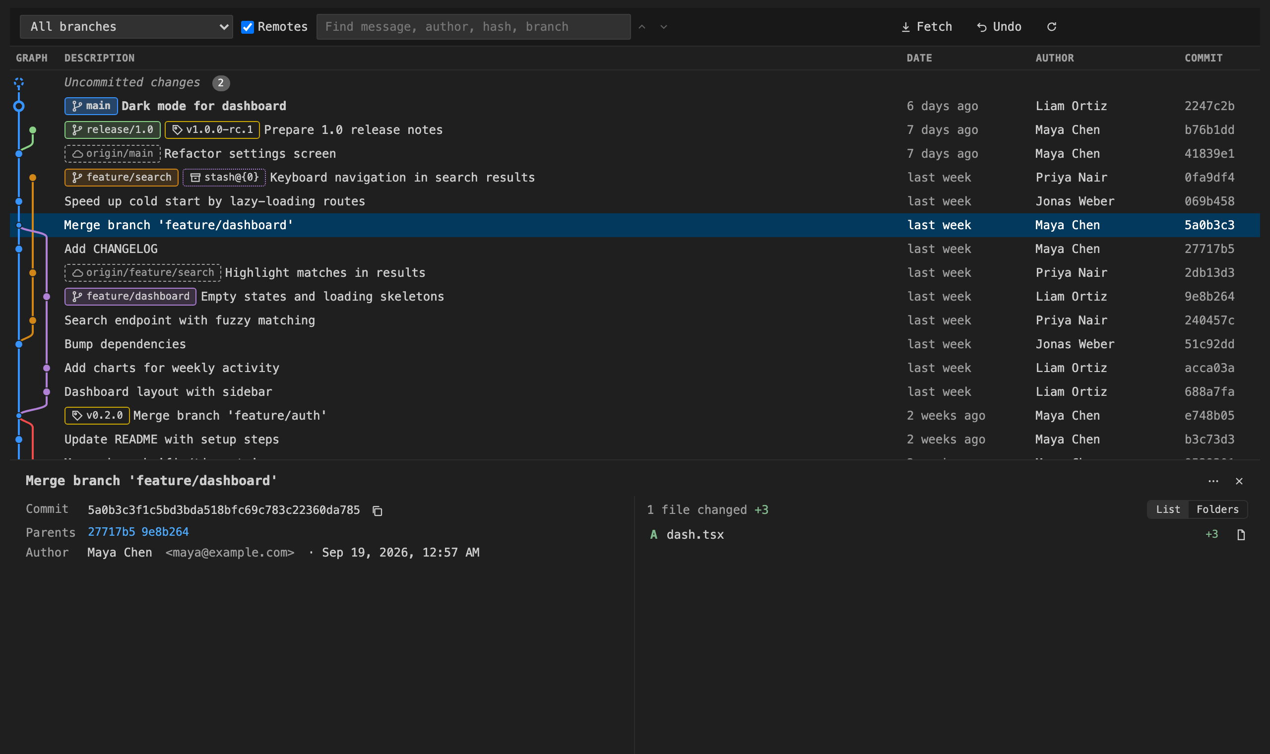Select Dashboard layout with sidebar commit
The width and height of the screenshot is (1270, 754).
point(635,392)
